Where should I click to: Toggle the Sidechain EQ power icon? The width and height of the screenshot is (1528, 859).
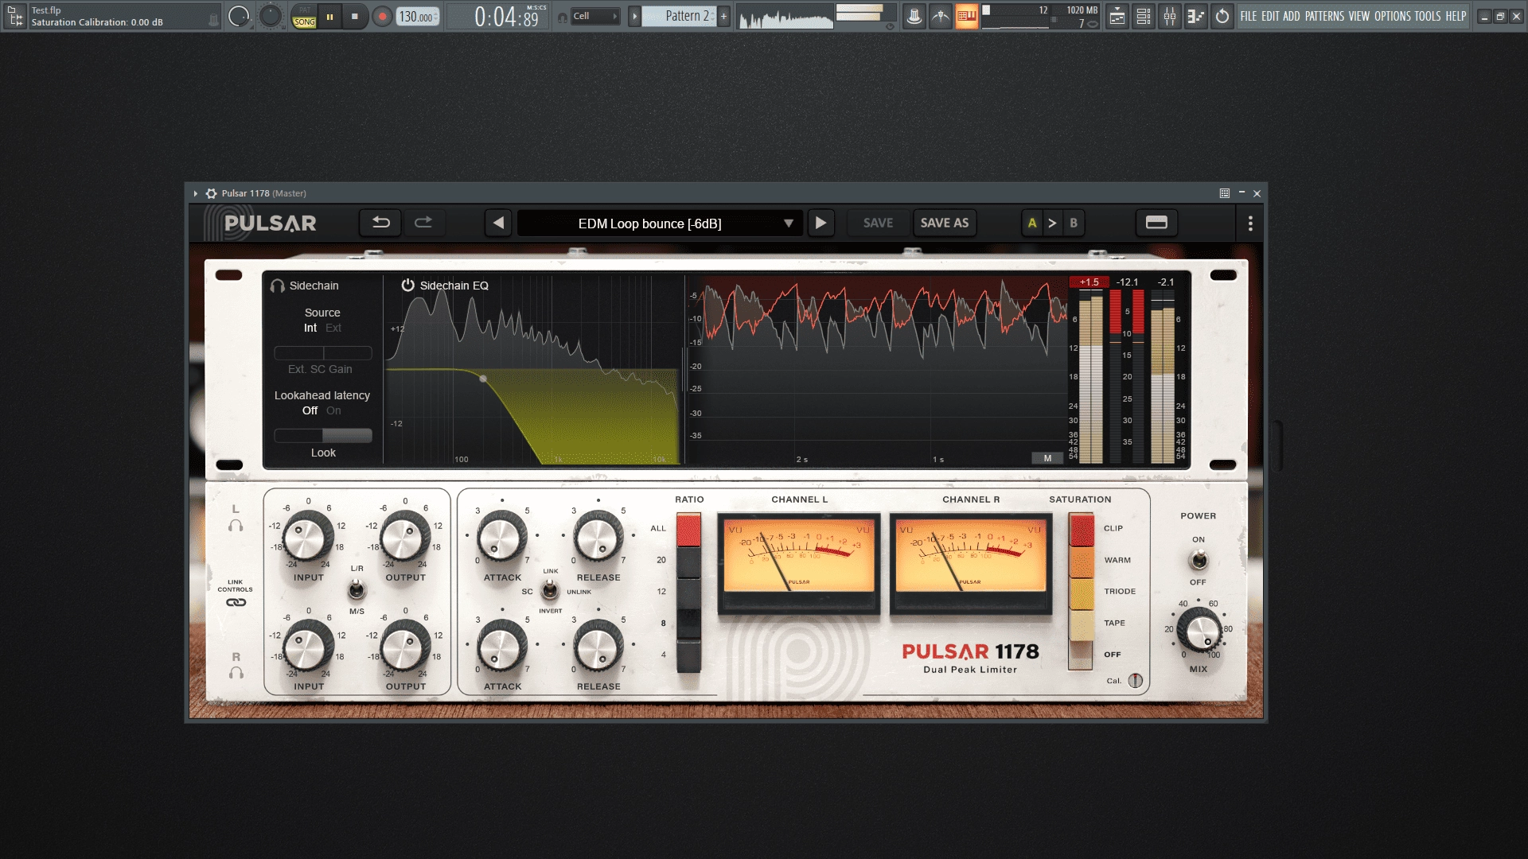click(407, 285)
